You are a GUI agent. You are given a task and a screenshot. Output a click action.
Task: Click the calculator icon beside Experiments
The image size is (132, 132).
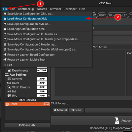(x=9, y=70)
